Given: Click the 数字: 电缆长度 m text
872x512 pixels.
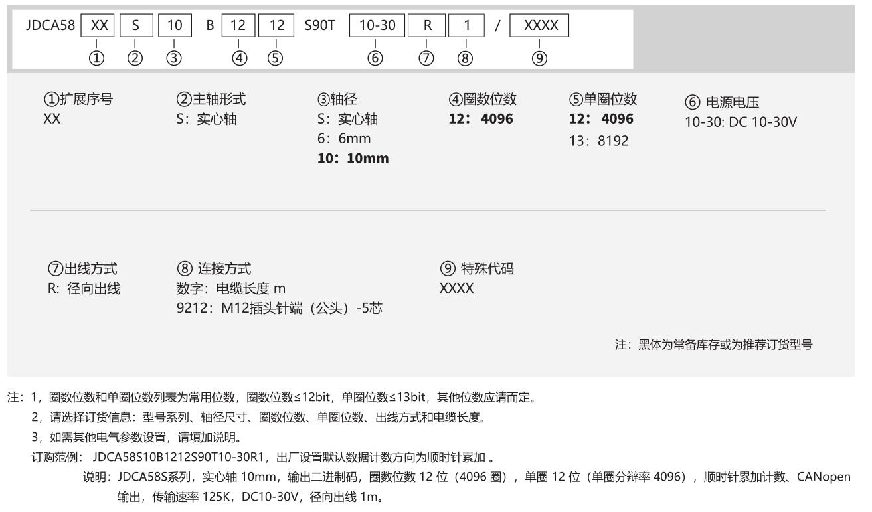Looking at the screenshot, I should (x=230, y=289).
